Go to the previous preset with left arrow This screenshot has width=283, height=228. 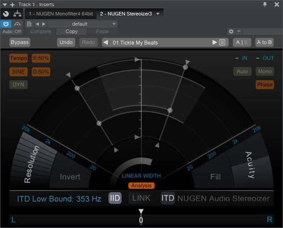tap(106, 43)
